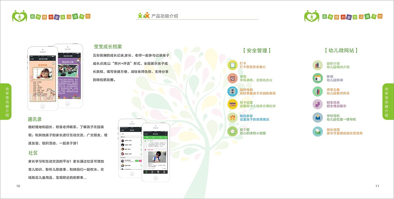Tap the 返回 back button on 通讯录 screen
This screenshot has width=394, height=199.
tap(121, 130)
